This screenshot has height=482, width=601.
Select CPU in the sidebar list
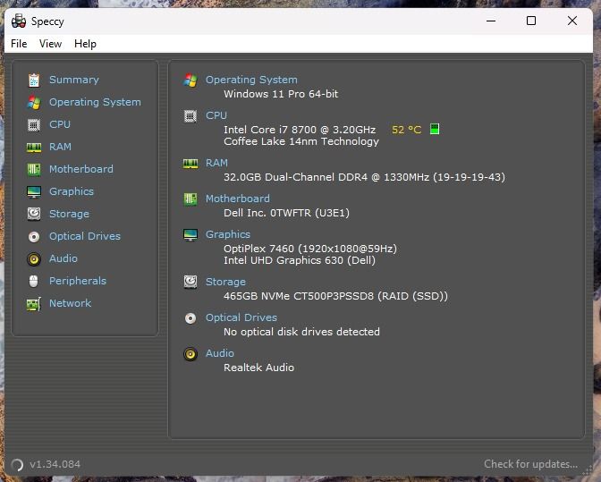[60, 124]
